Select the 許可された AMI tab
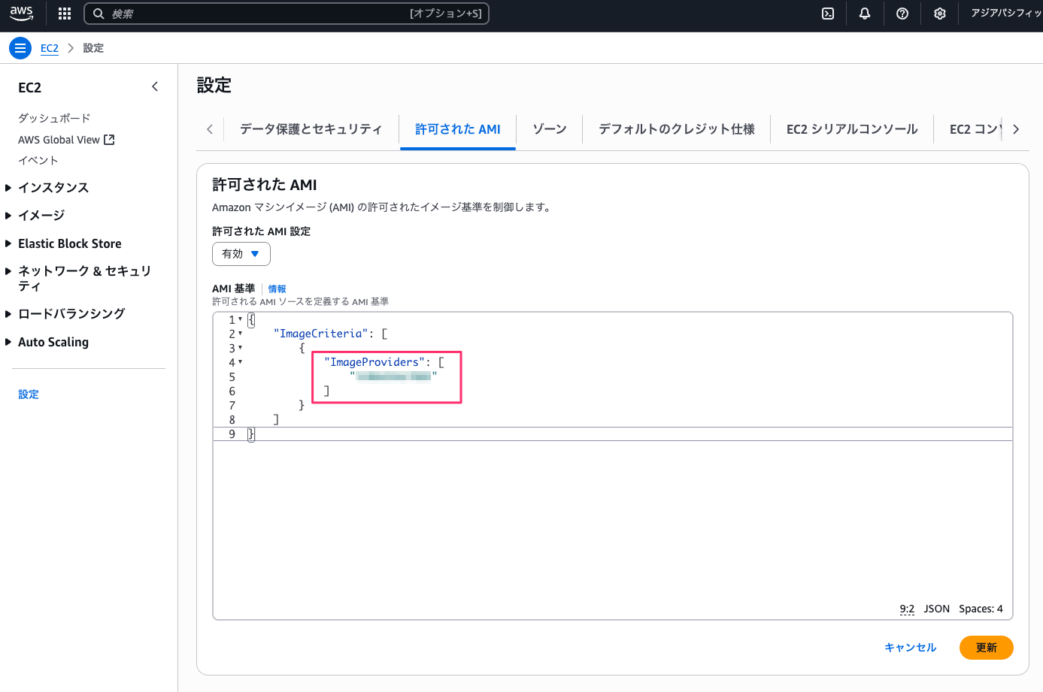 point(458,129)
